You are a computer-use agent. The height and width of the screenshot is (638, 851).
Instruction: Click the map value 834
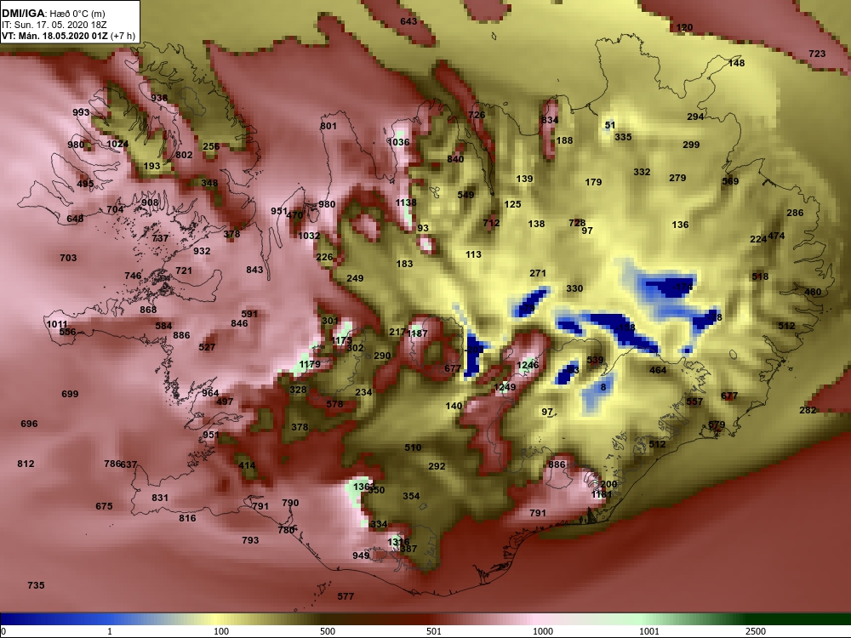[x=550, y=120]
